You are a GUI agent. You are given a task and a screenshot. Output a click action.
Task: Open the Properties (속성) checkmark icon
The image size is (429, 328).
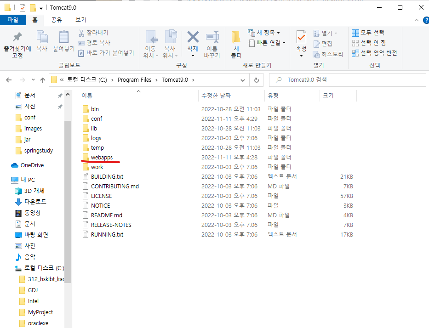pyautogui.click(x=301, y=37)
